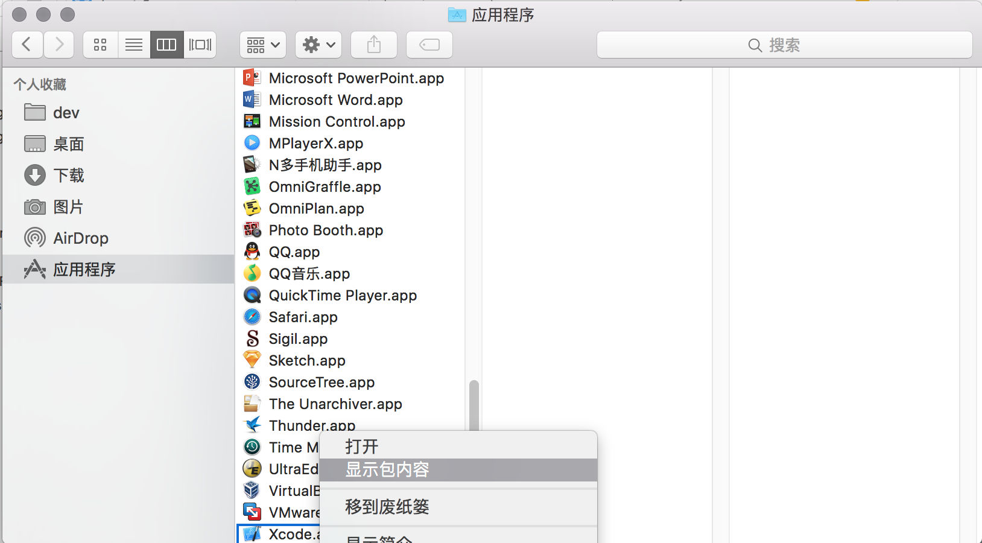Viewport: 982px width, 543px height.
Task: Select the Sketch.app file name
Action: click(x=308, y=360)
